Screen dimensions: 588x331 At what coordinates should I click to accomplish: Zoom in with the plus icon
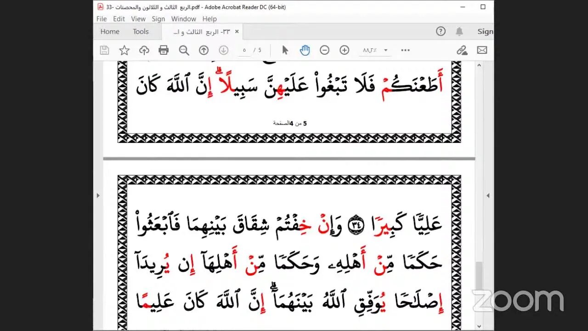click(x=345, y=50)
